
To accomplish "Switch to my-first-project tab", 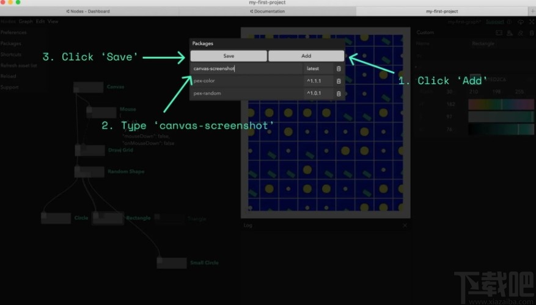I will pos(442,11).
